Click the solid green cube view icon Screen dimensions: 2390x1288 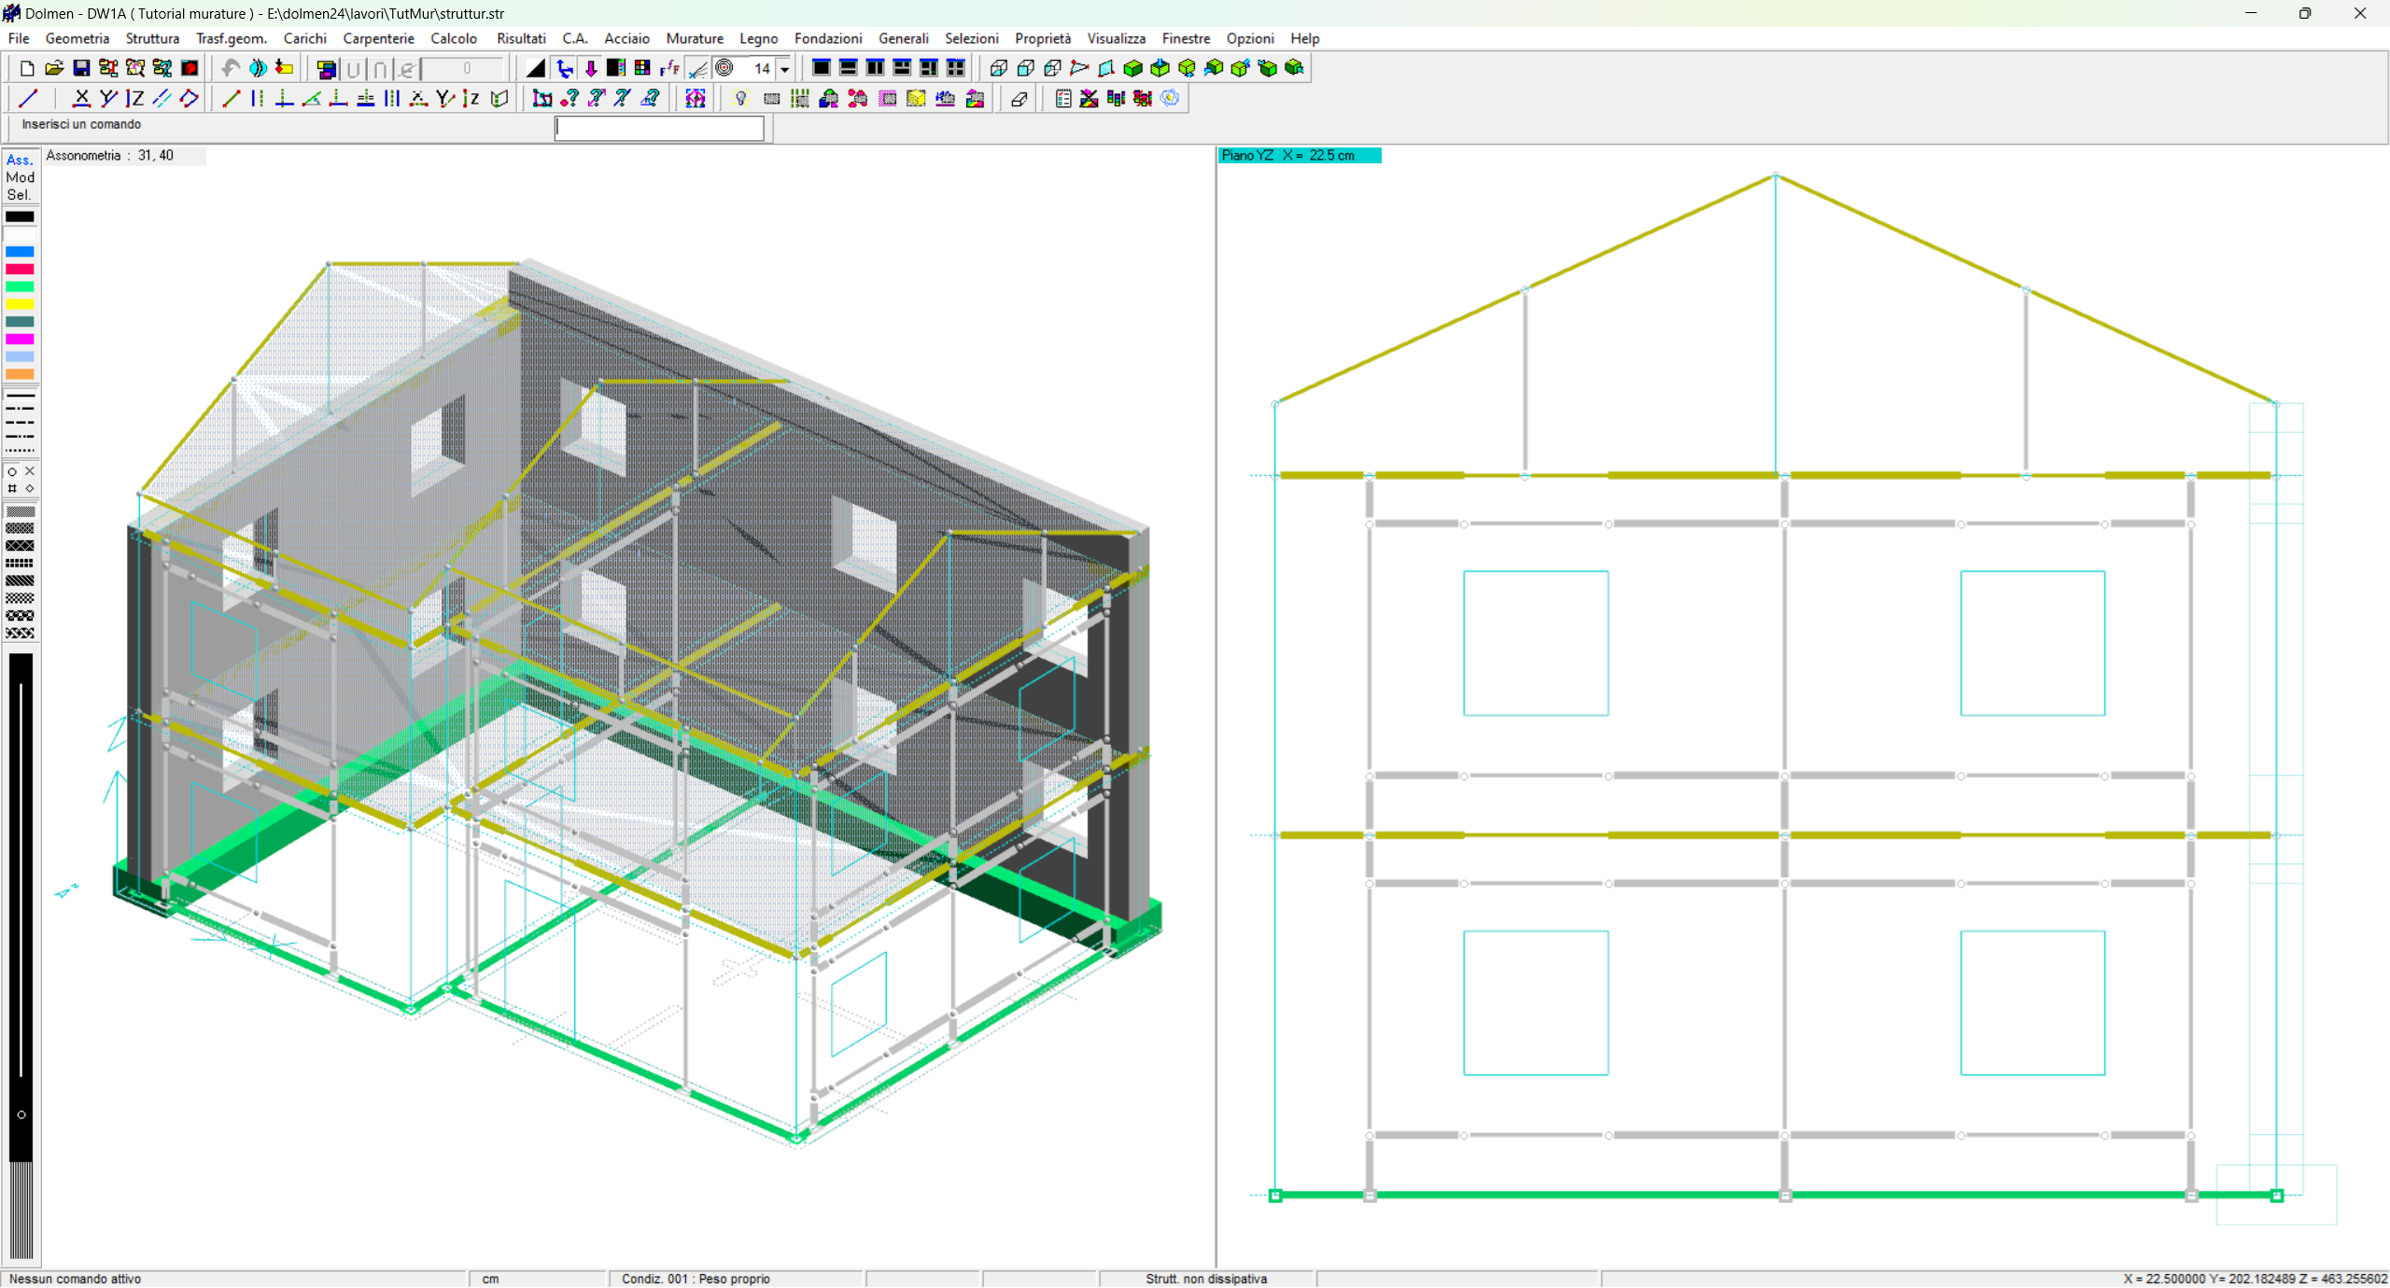[1133, 68]
